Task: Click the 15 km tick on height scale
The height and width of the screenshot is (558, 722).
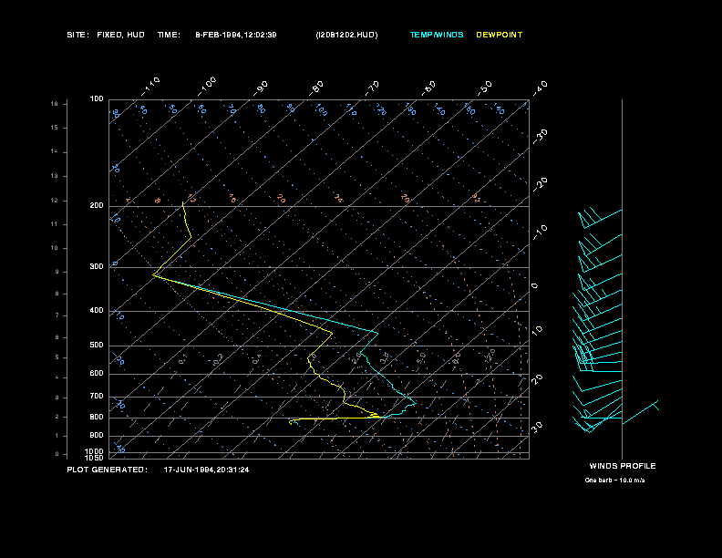Action: (55, 128)
